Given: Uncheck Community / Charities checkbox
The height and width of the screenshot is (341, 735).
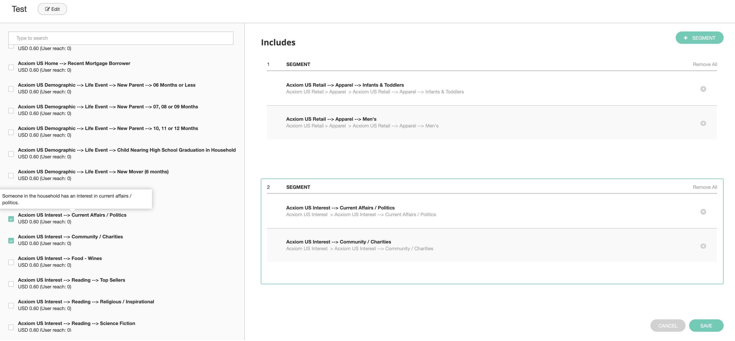Looking at the screenshot, I should click(11, 240).
